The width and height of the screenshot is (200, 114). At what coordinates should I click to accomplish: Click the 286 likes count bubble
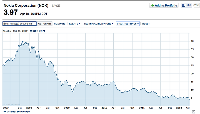click(x=197, y=5)
